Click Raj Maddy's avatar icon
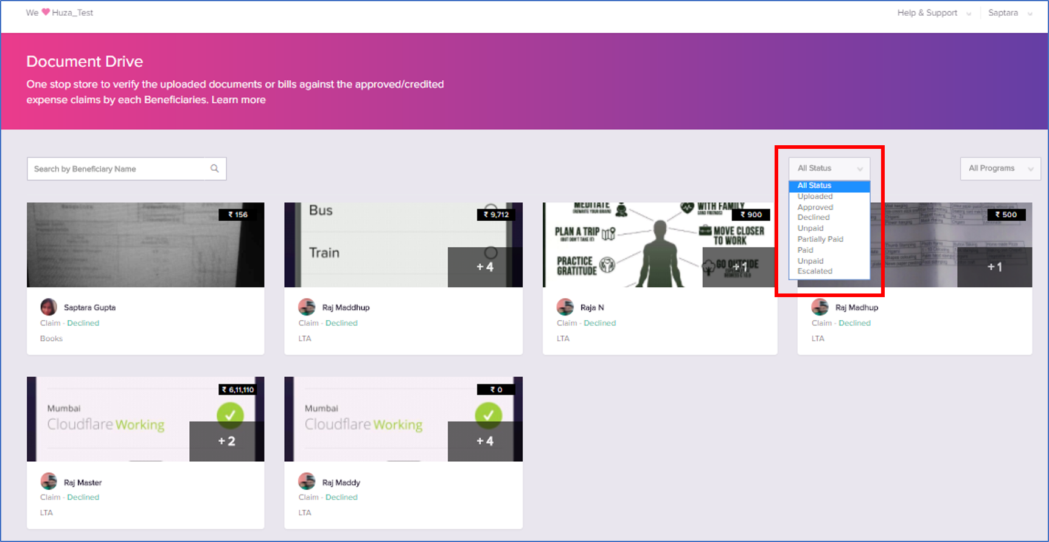This screenshot has height=542, width=1049. click(307, 481)
